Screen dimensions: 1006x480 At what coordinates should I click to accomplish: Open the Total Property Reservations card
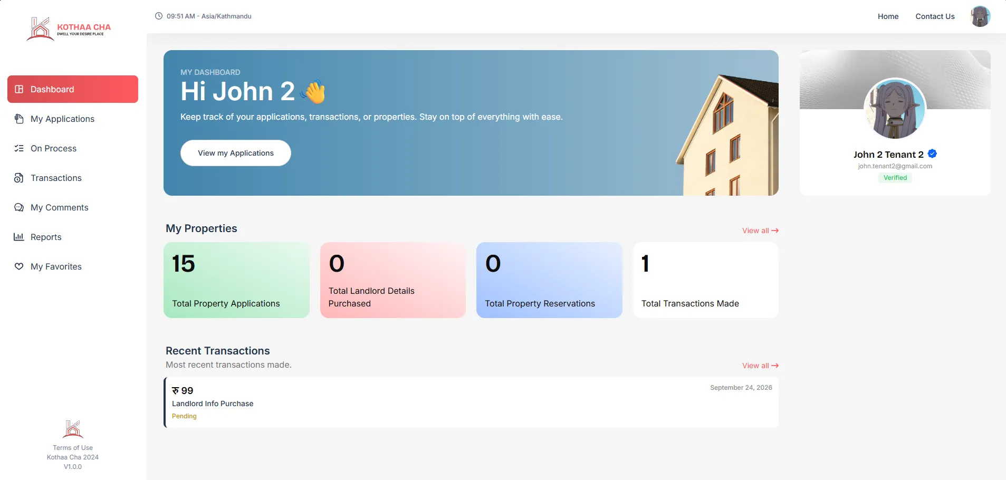549,280
